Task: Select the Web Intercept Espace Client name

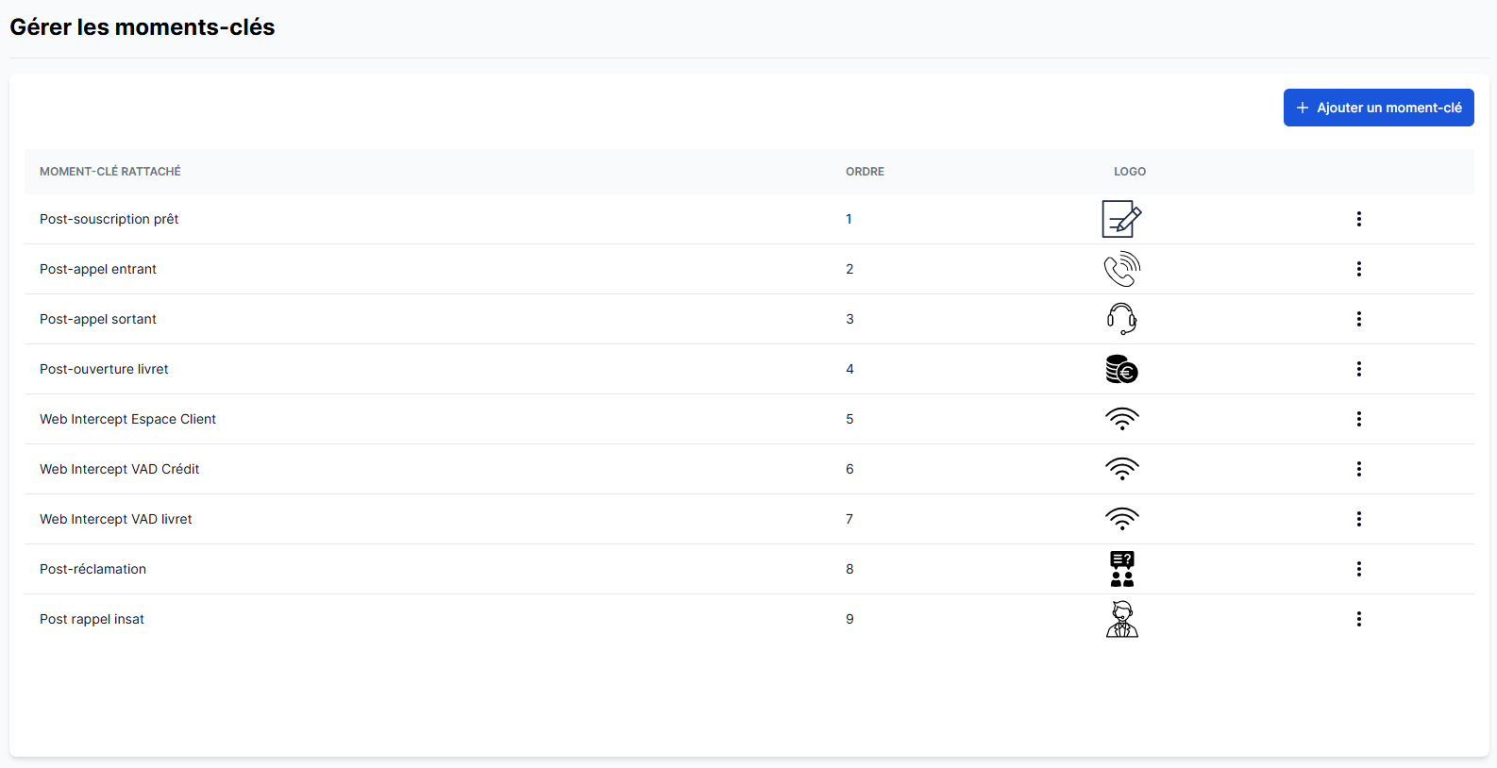Action: 127,419
